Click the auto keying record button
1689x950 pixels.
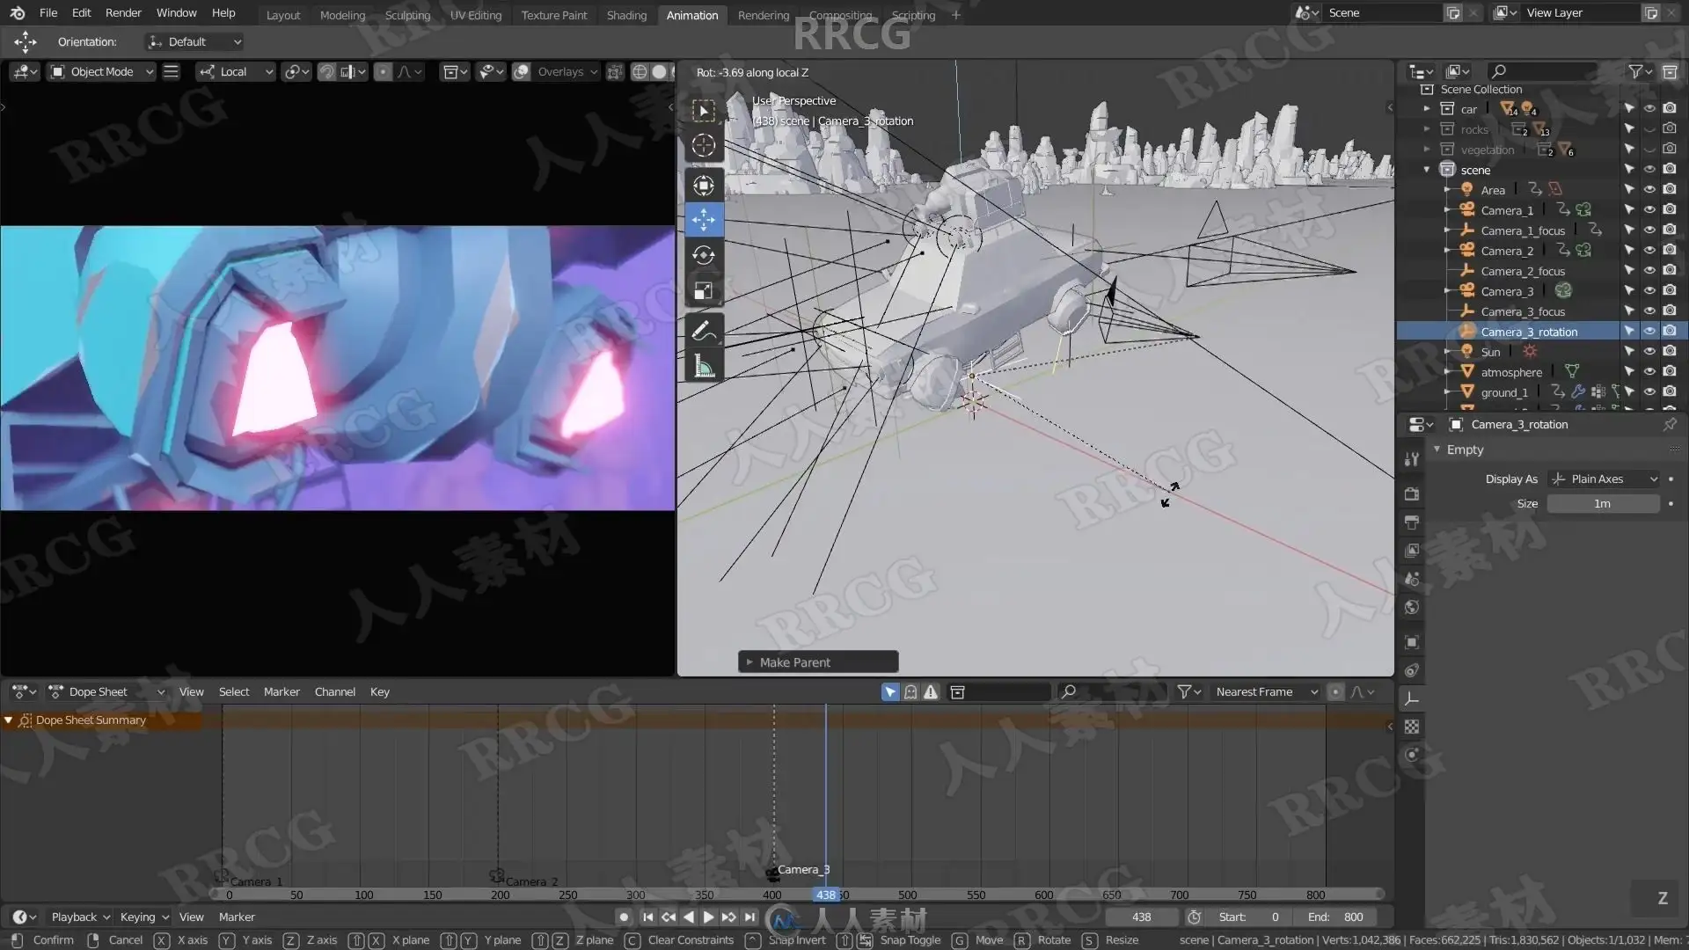[624, 917]
